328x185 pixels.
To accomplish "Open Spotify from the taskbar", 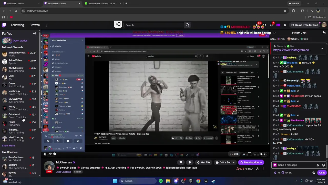I will [161, 181].
